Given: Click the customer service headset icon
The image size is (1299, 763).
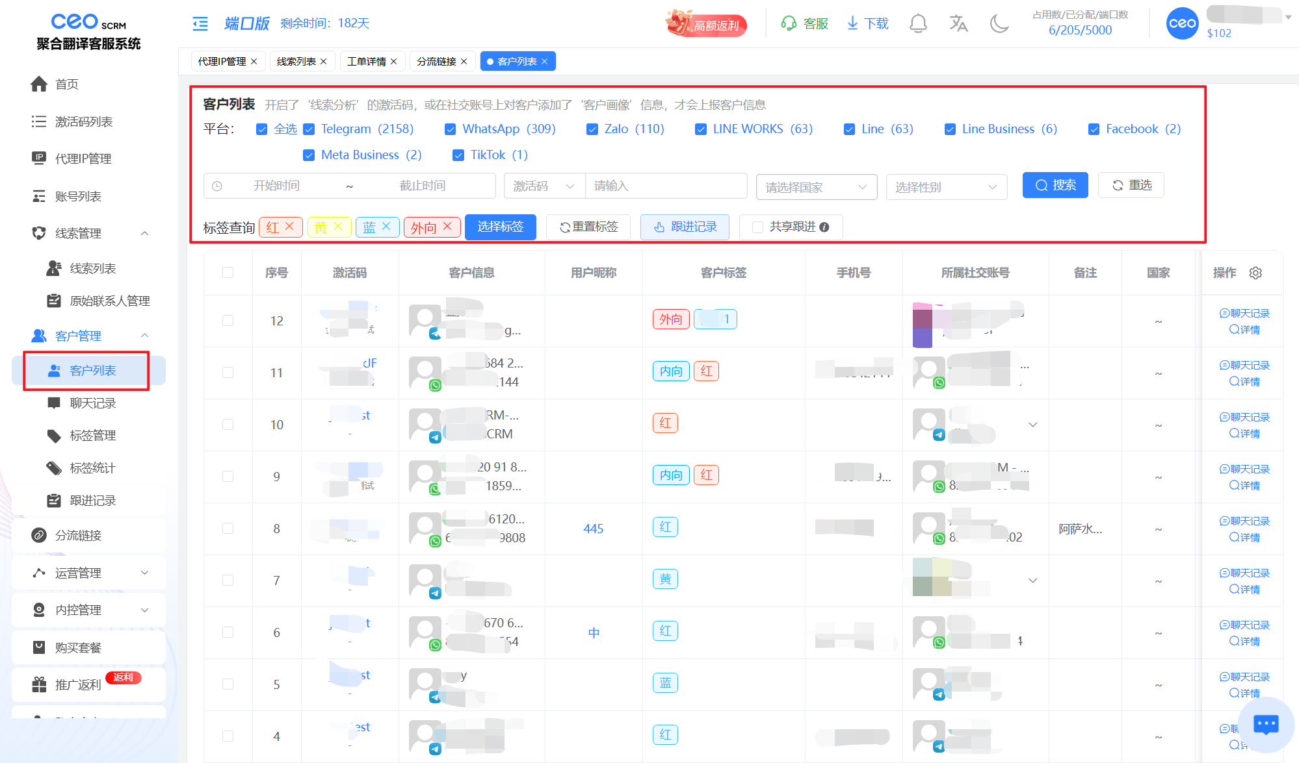Looking at the screenshot, I should click(789, 24).
